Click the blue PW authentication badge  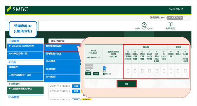pos(104,68)
